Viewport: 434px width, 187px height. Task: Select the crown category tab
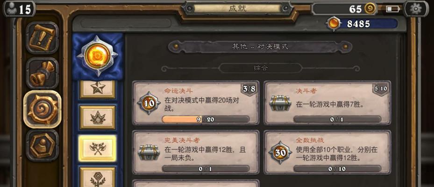(98, 117)
